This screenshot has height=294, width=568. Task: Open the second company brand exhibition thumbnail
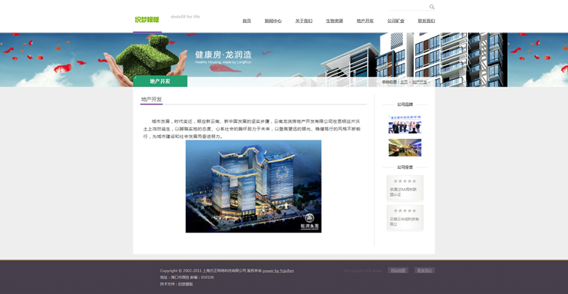[405, 147]
